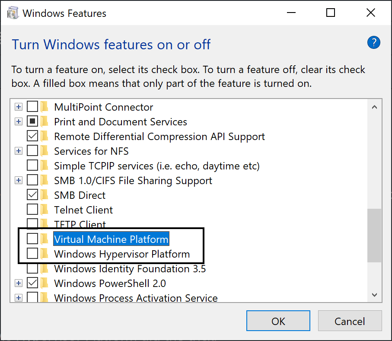392x341 pixels.
Task: Confirm changes with the OK button
Action: coord(278,321)
